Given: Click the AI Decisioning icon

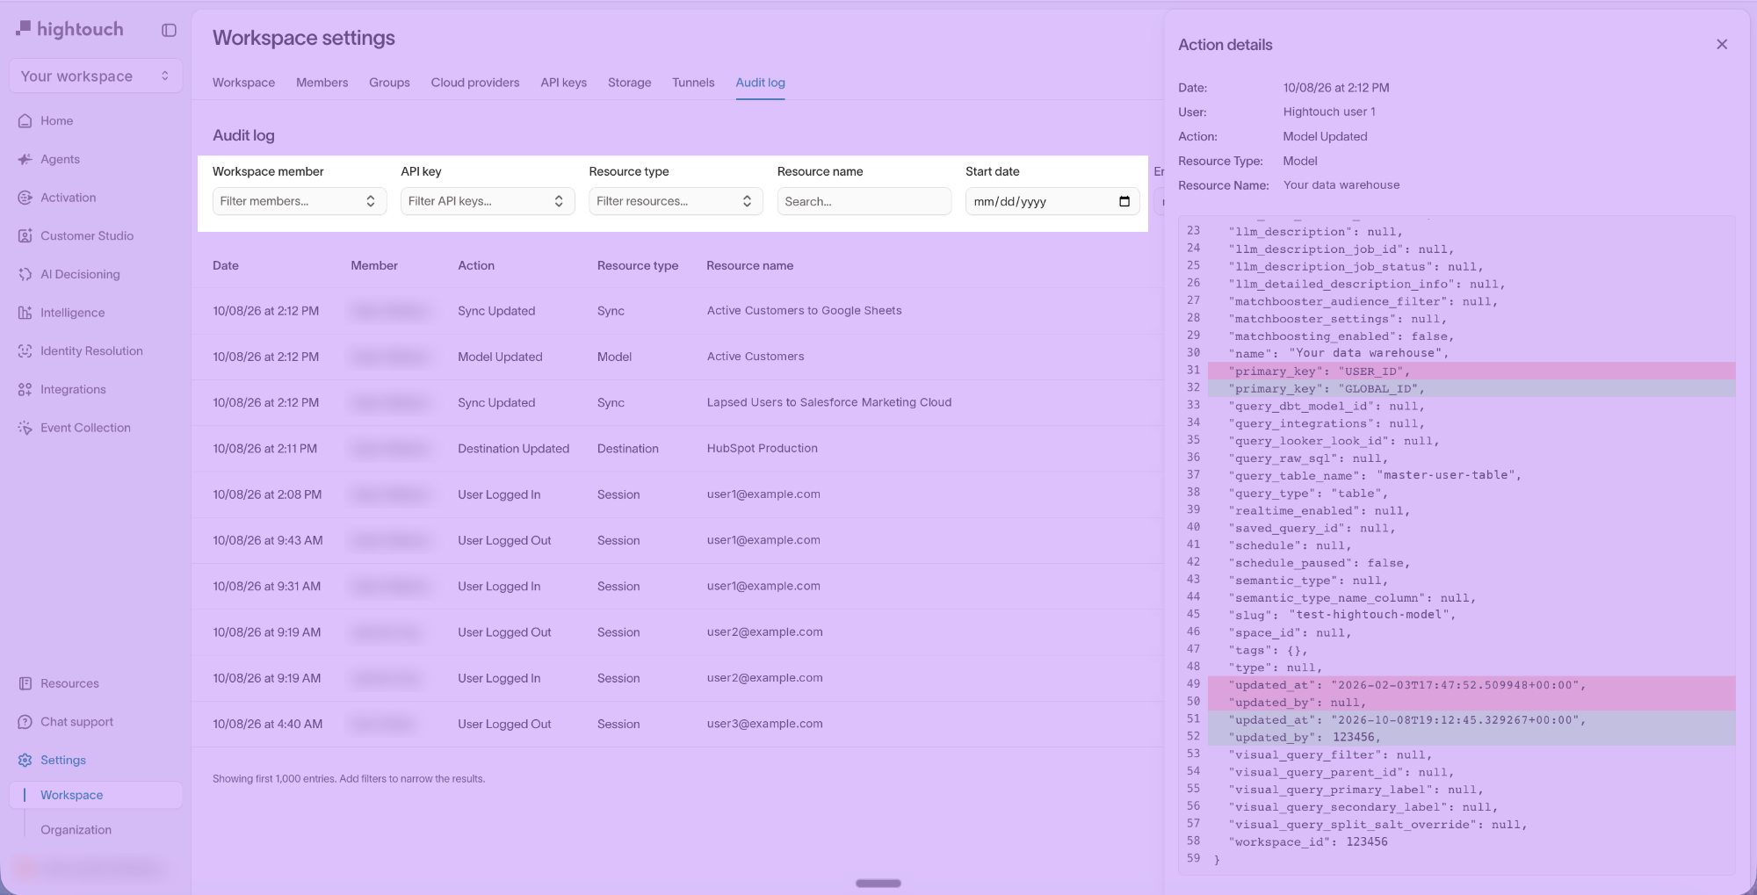Looking at the screenshot, I should [25, 274].
